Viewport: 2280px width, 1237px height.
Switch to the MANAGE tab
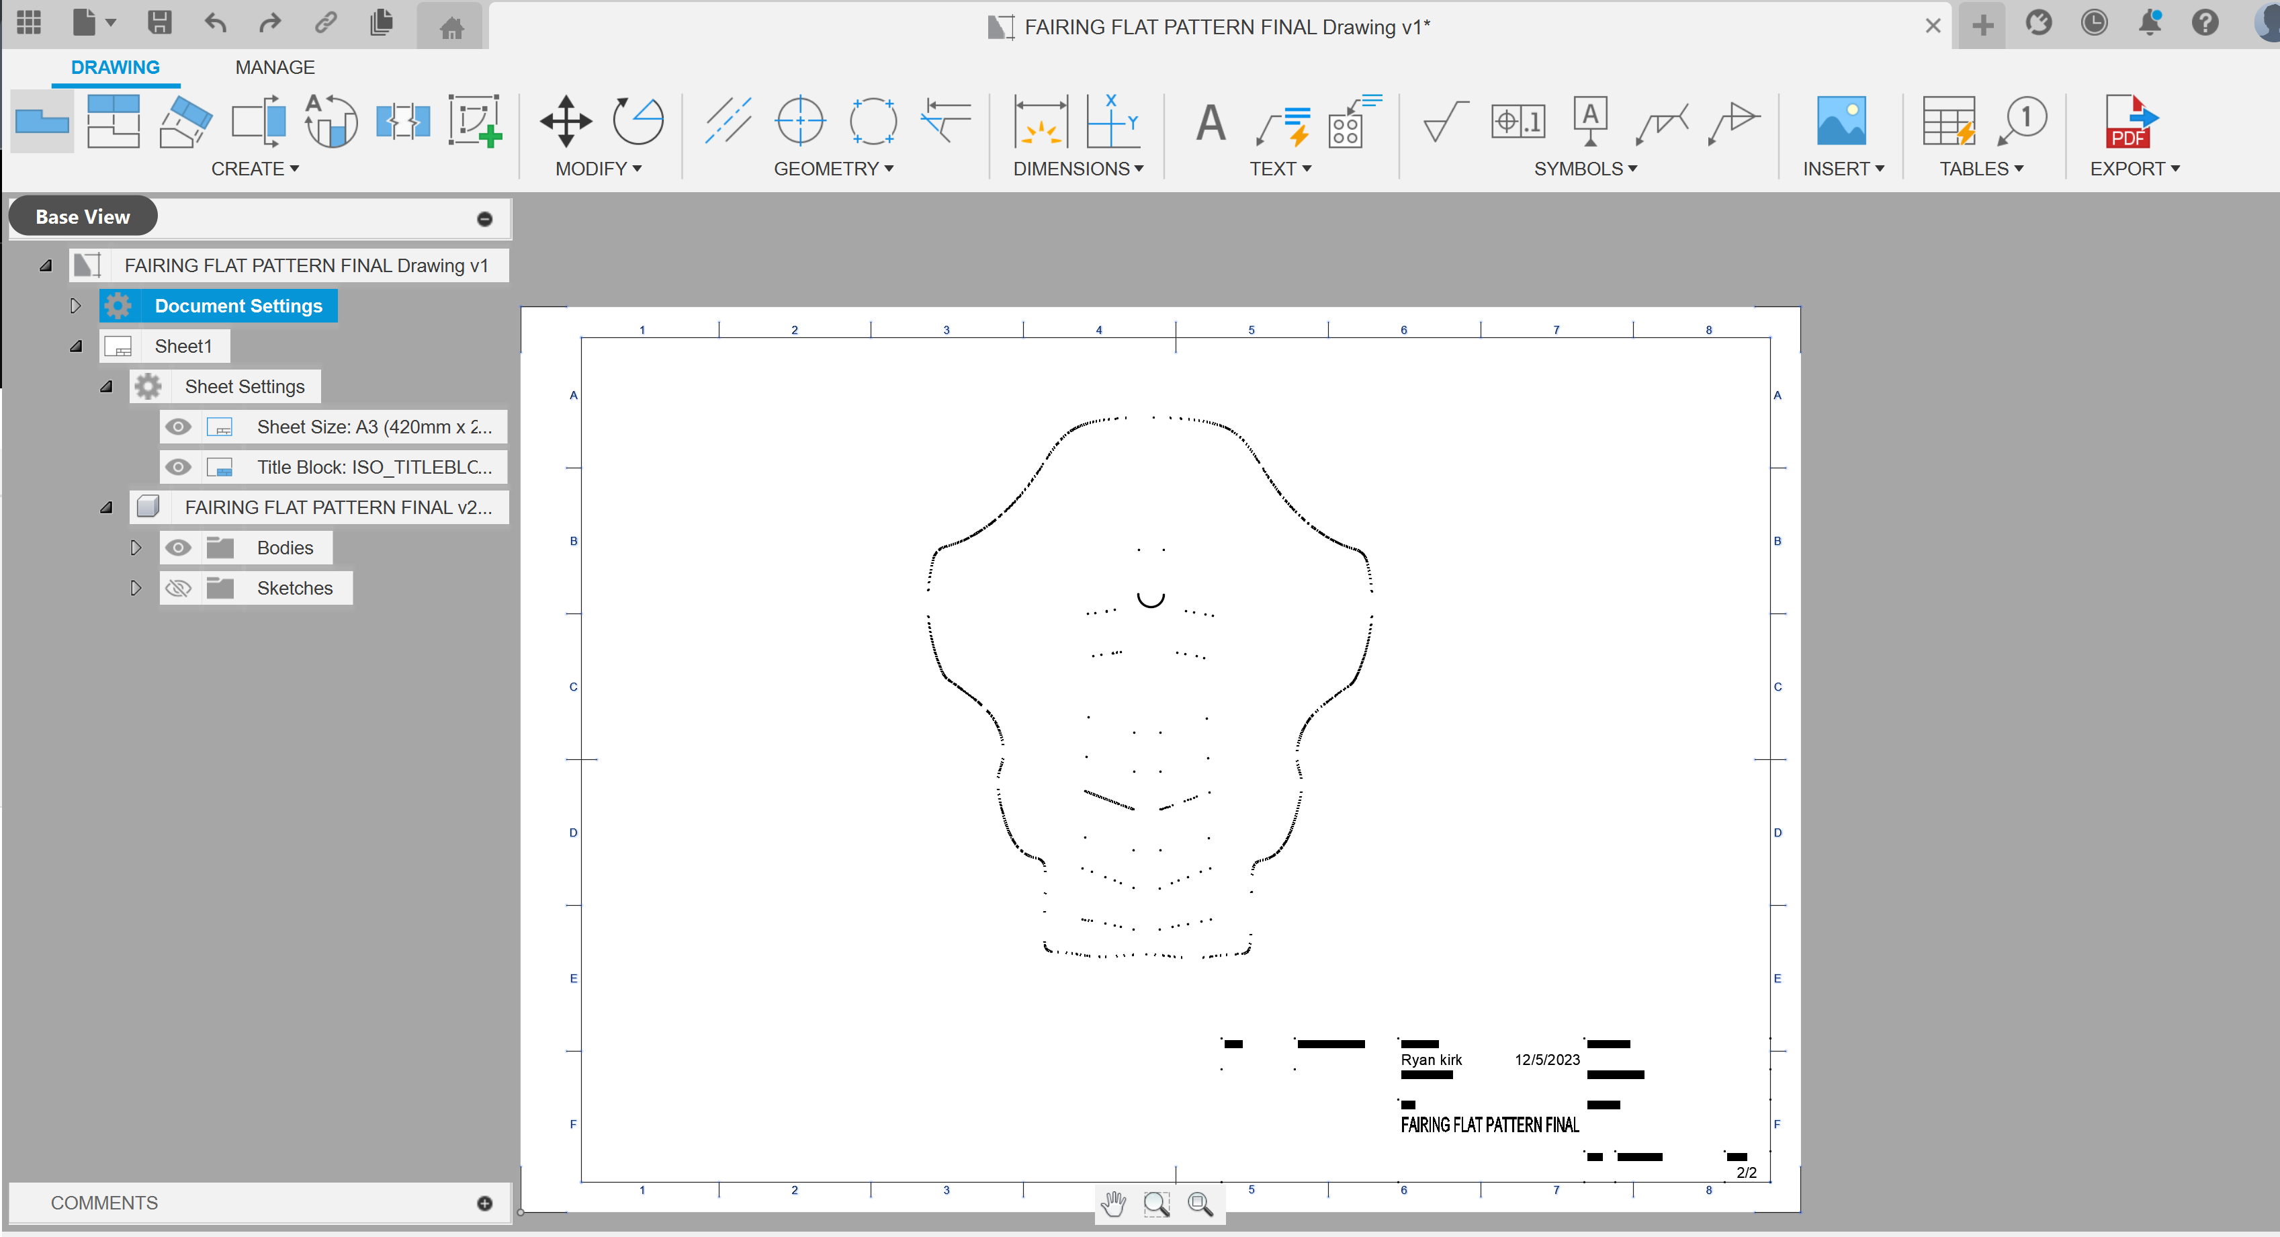tap(275, 67)
